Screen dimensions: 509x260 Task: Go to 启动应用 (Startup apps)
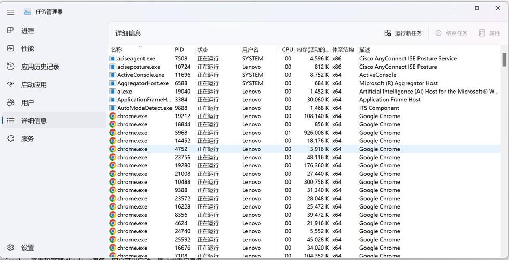(53, 85)
